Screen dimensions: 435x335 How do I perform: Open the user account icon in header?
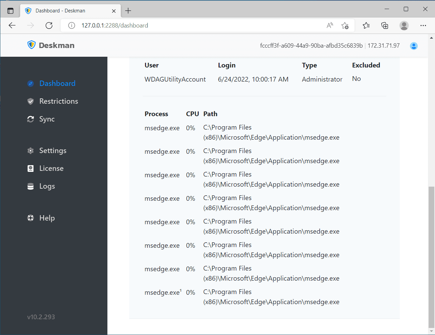click(x=414, y=46)
